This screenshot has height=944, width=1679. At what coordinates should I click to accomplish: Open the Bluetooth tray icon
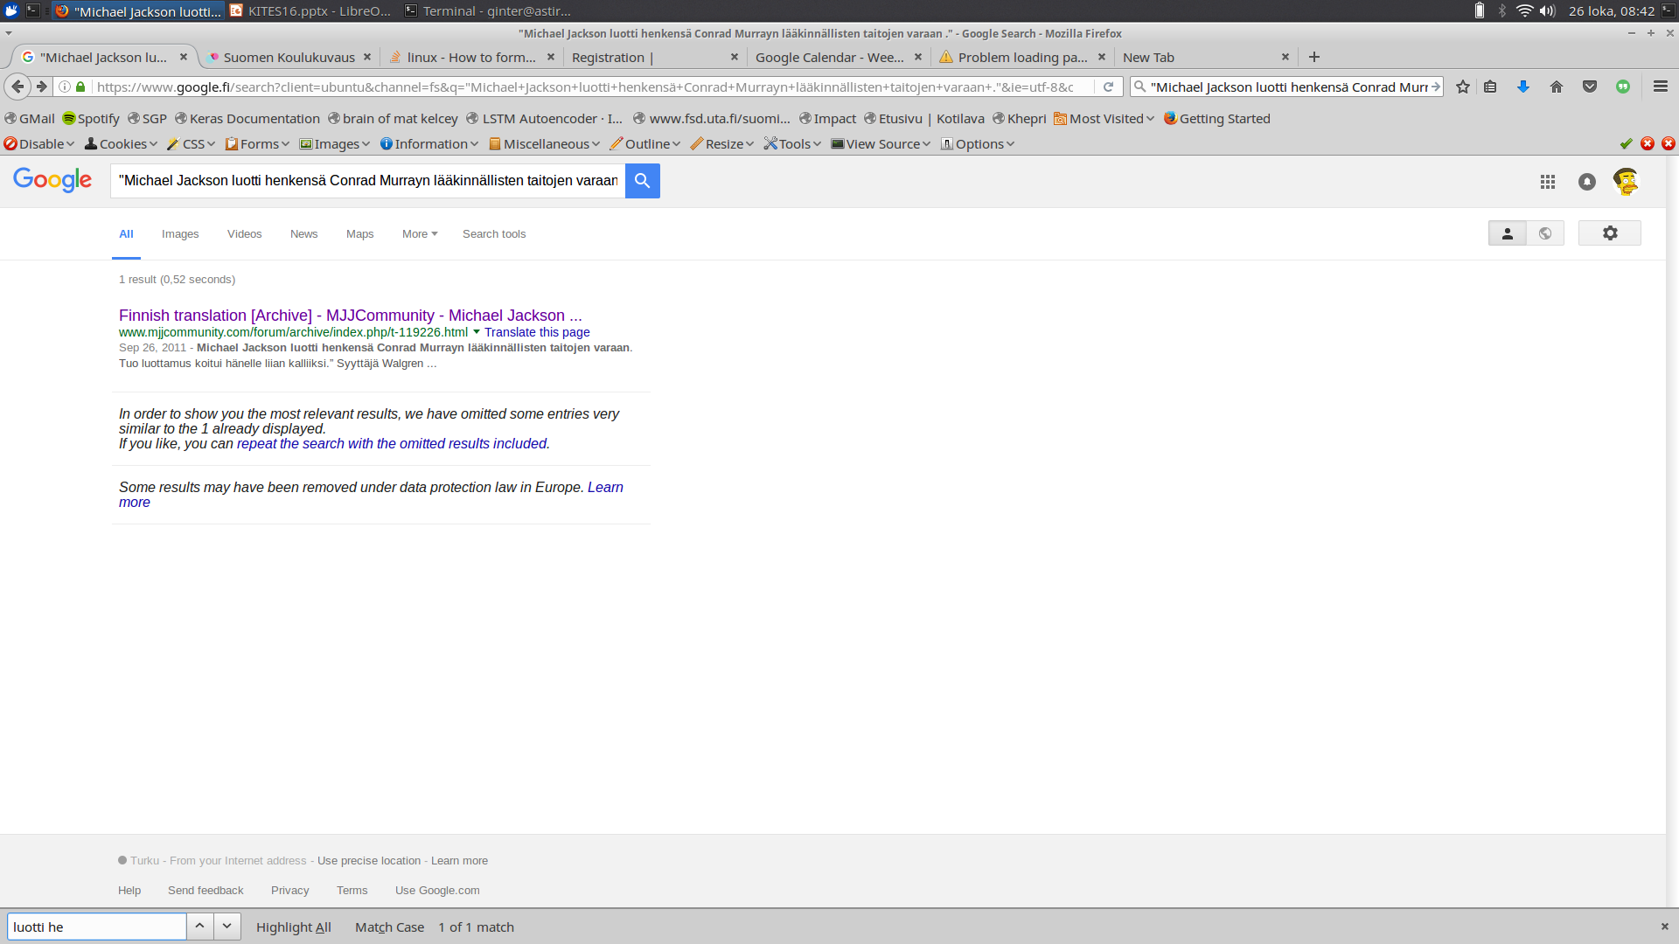1501,10
